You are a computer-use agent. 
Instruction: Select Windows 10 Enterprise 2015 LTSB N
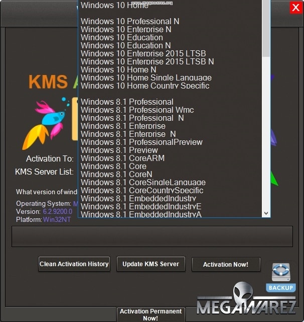pyautogui.click(x=171, y=61)
